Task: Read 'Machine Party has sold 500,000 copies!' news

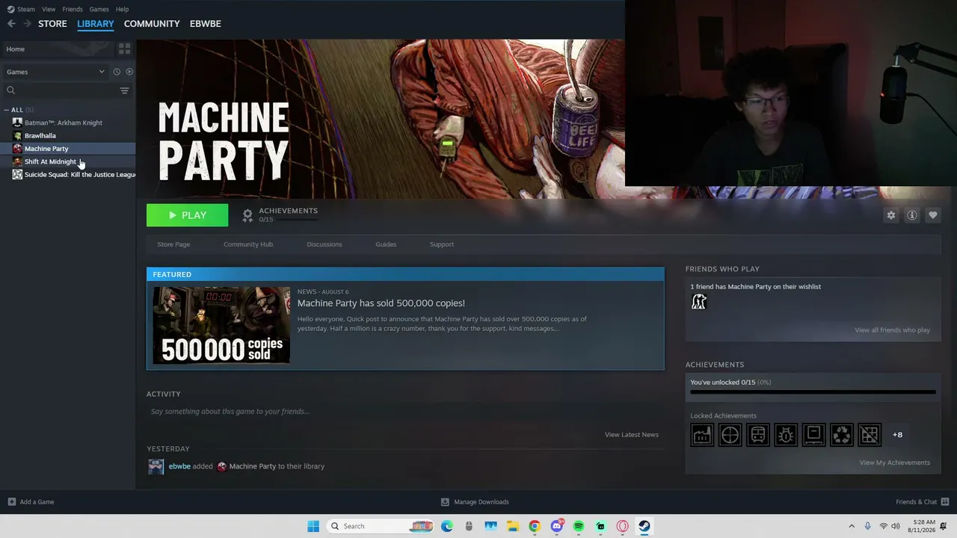Action: (381, 303)
